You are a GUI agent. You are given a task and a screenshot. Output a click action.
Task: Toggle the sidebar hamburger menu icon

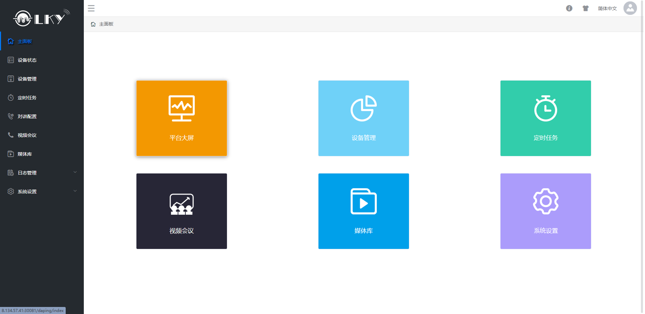[91, 8]
